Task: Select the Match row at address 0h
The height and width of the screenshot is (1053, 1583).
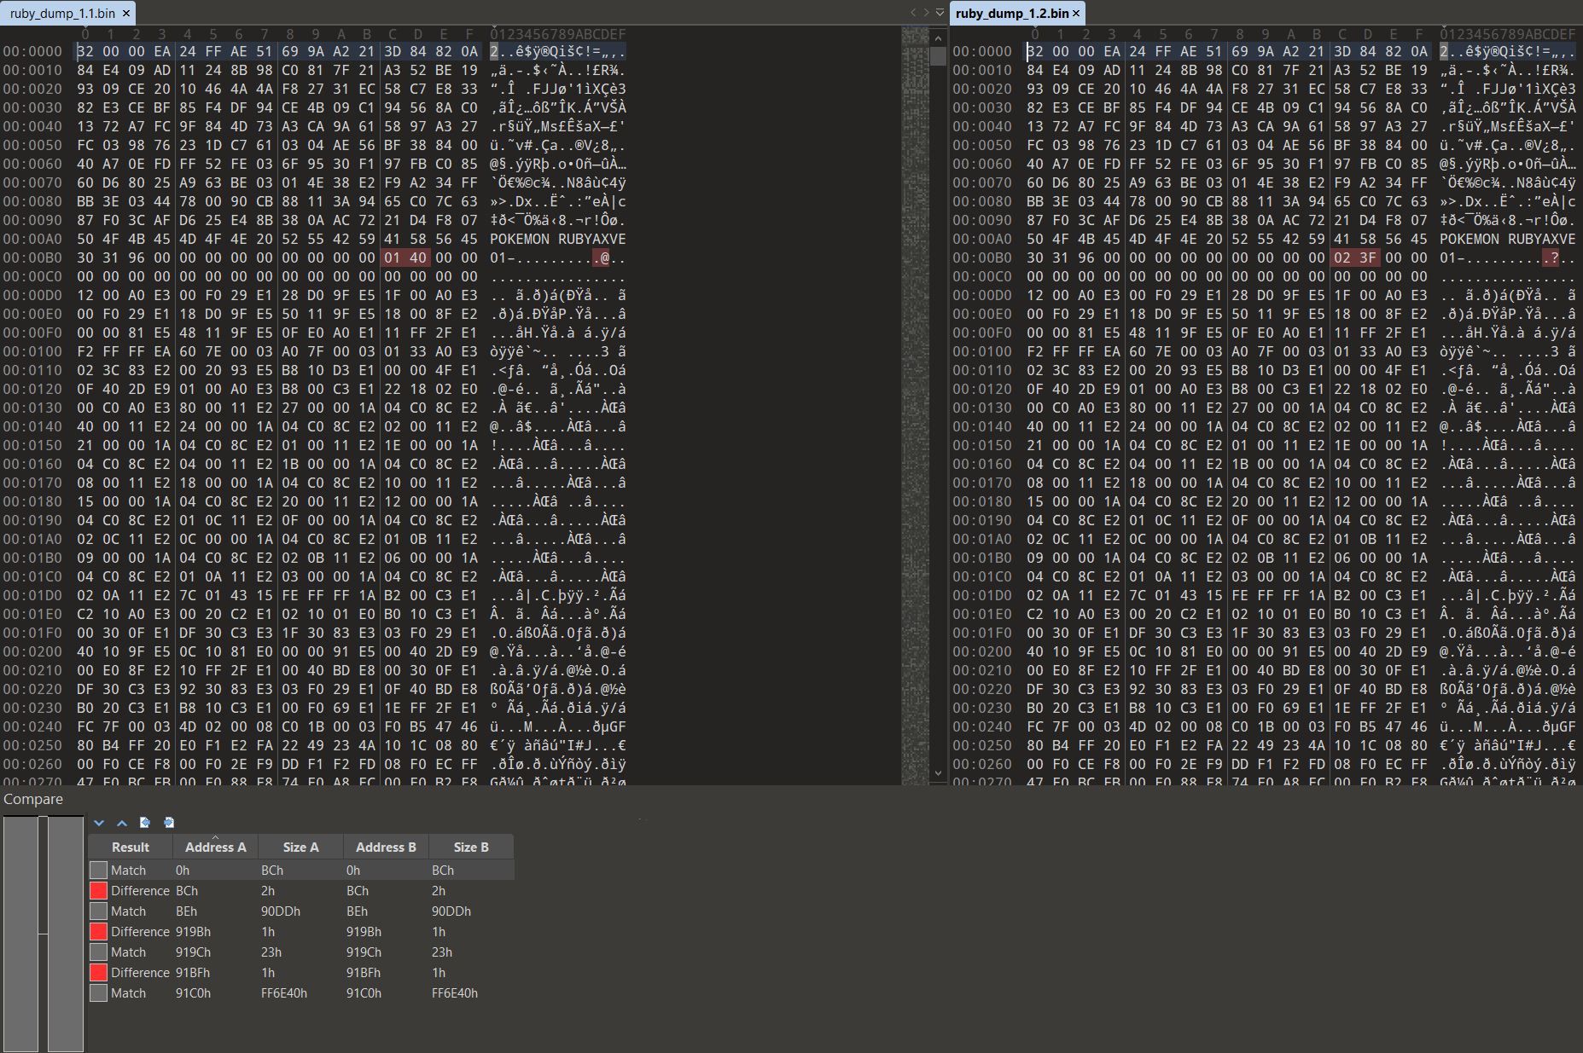Action: pos(301,871)
